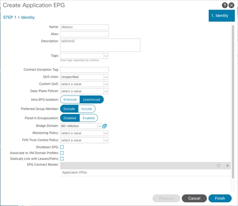
Task: Click the EPG Contract Master label
Action: [x=43, y=165]
